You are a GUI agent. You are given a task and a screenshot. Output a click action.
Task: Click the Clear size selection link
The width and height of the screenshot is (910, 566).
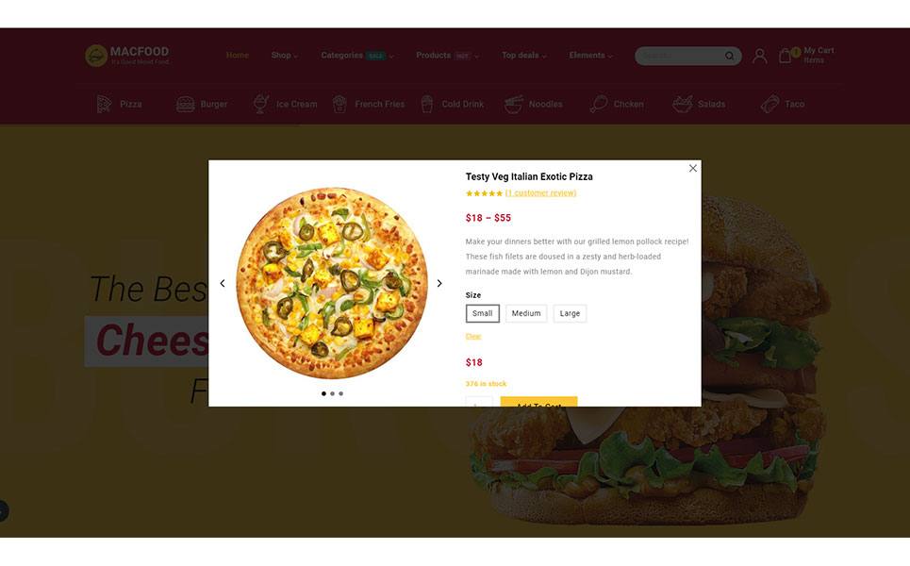pos(473,336)
